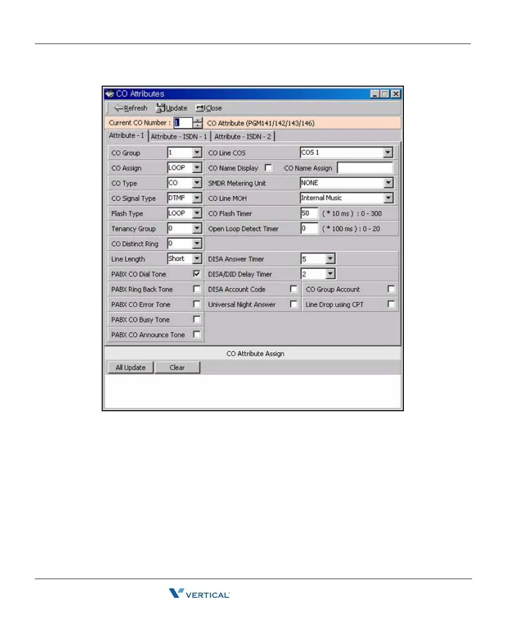Maximize the CO Attributes window
This screenshot has width=523, height=627.
coord(385,94)
